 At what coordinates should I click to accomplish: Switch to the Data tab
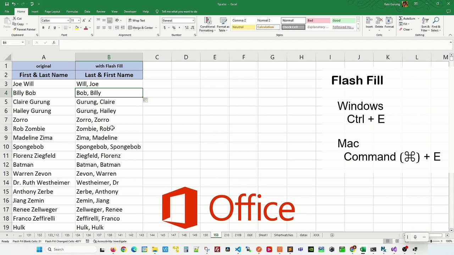point(87,11)
